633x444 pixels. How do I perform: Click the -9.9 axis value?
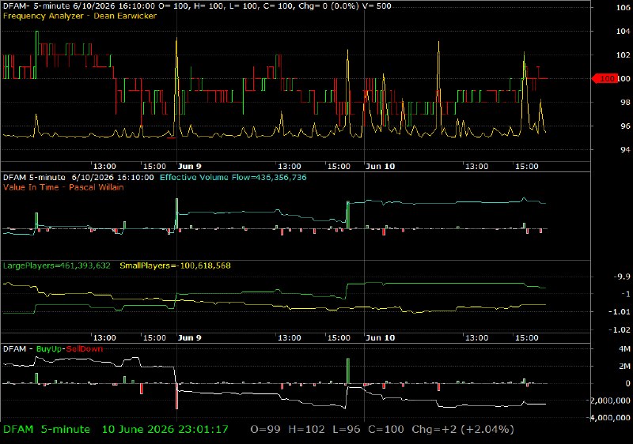pyautogui.click(x=622, y=277)
